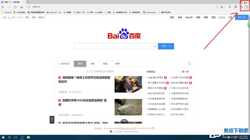Go back with the browser back arrow
This screenshot has width=250, height=140.
coord(3,7)
